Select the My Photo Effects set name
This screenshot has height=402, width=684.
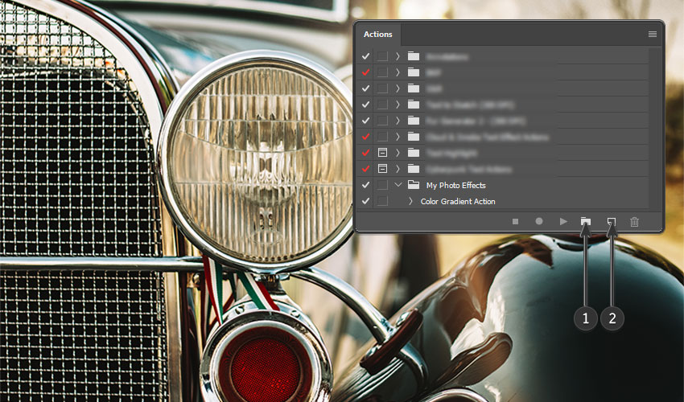(x=455, y=185)
